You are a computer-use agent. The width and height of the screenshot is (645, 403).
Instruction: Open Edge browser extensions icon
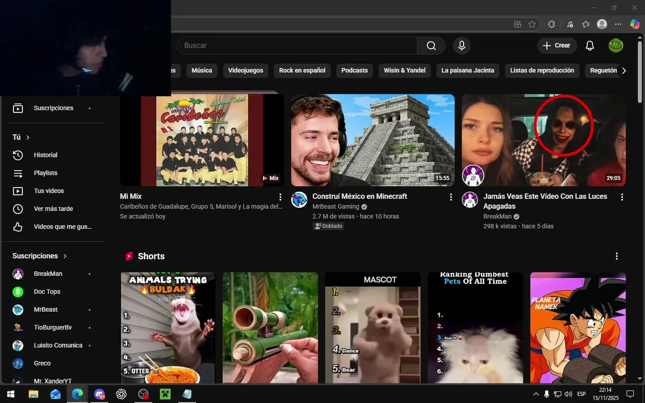click(551, 24)
